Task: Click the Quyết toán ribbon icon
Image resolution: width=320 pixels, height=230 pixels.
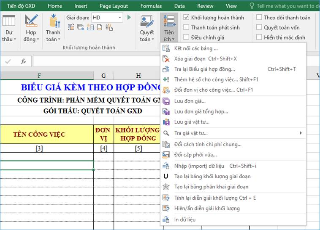Action: [x=147, y=22]
